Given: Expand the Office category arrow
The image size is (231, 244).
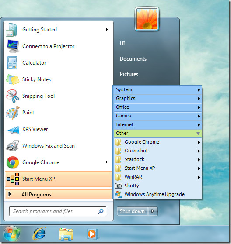Looking at the screenshot, I should [199, 107].
